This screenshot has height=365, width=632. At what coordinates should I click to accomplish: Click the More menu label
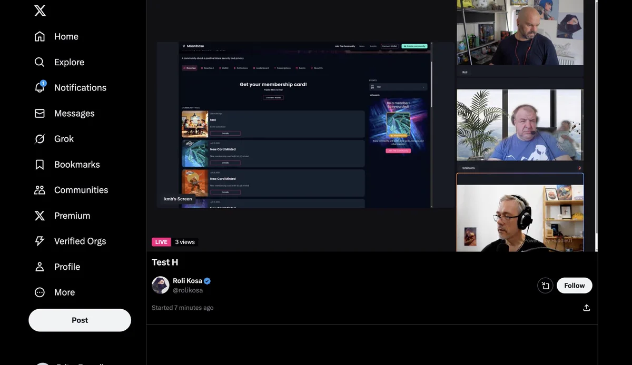click(64, 292)
